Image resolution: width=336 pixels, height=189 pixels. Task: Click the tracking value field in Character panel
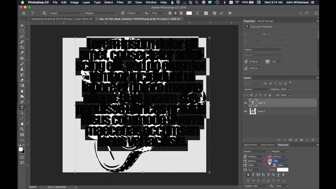(x=279, y=161)
